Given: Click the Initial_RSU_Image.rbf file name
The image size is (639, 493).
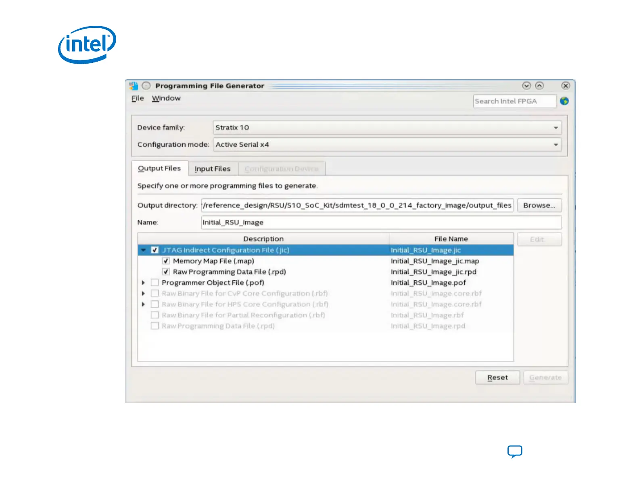Looking at the screenshot, I should 427,315.
